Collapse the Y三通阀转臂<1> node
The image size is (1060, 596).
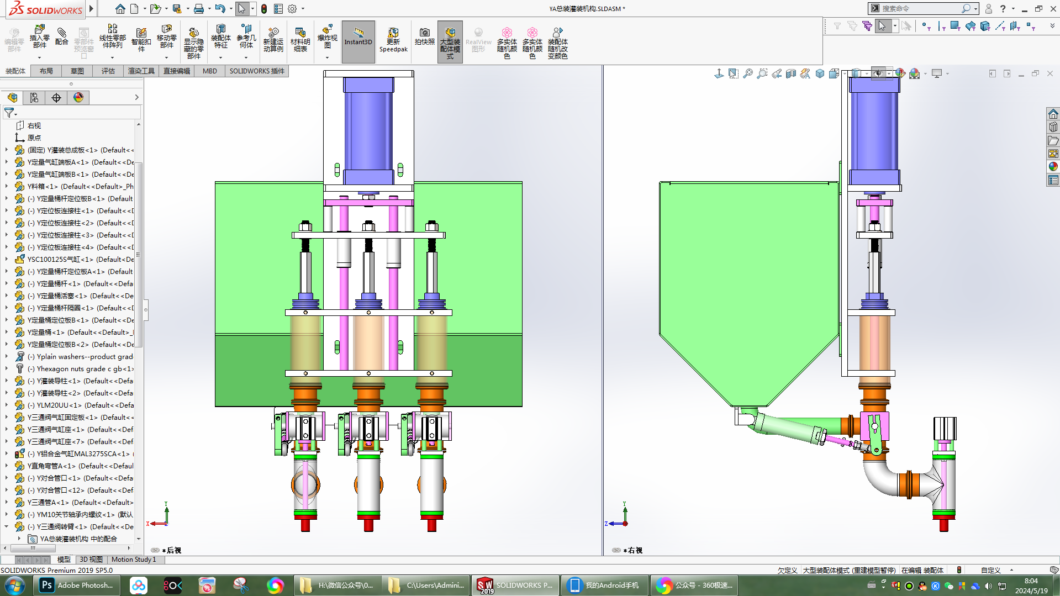click(x=7, y=526)
